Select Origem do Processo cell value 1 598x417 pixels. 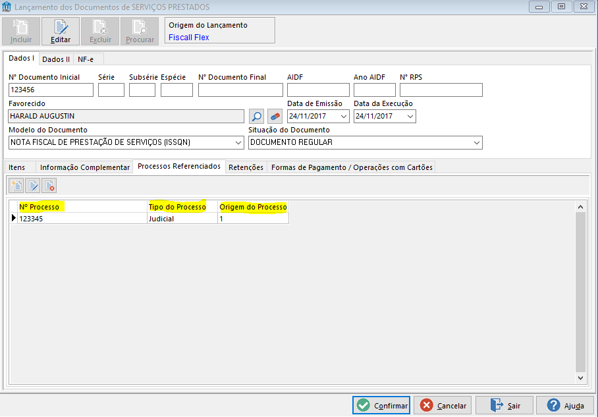pyautogui.click(x=254, y=219)
